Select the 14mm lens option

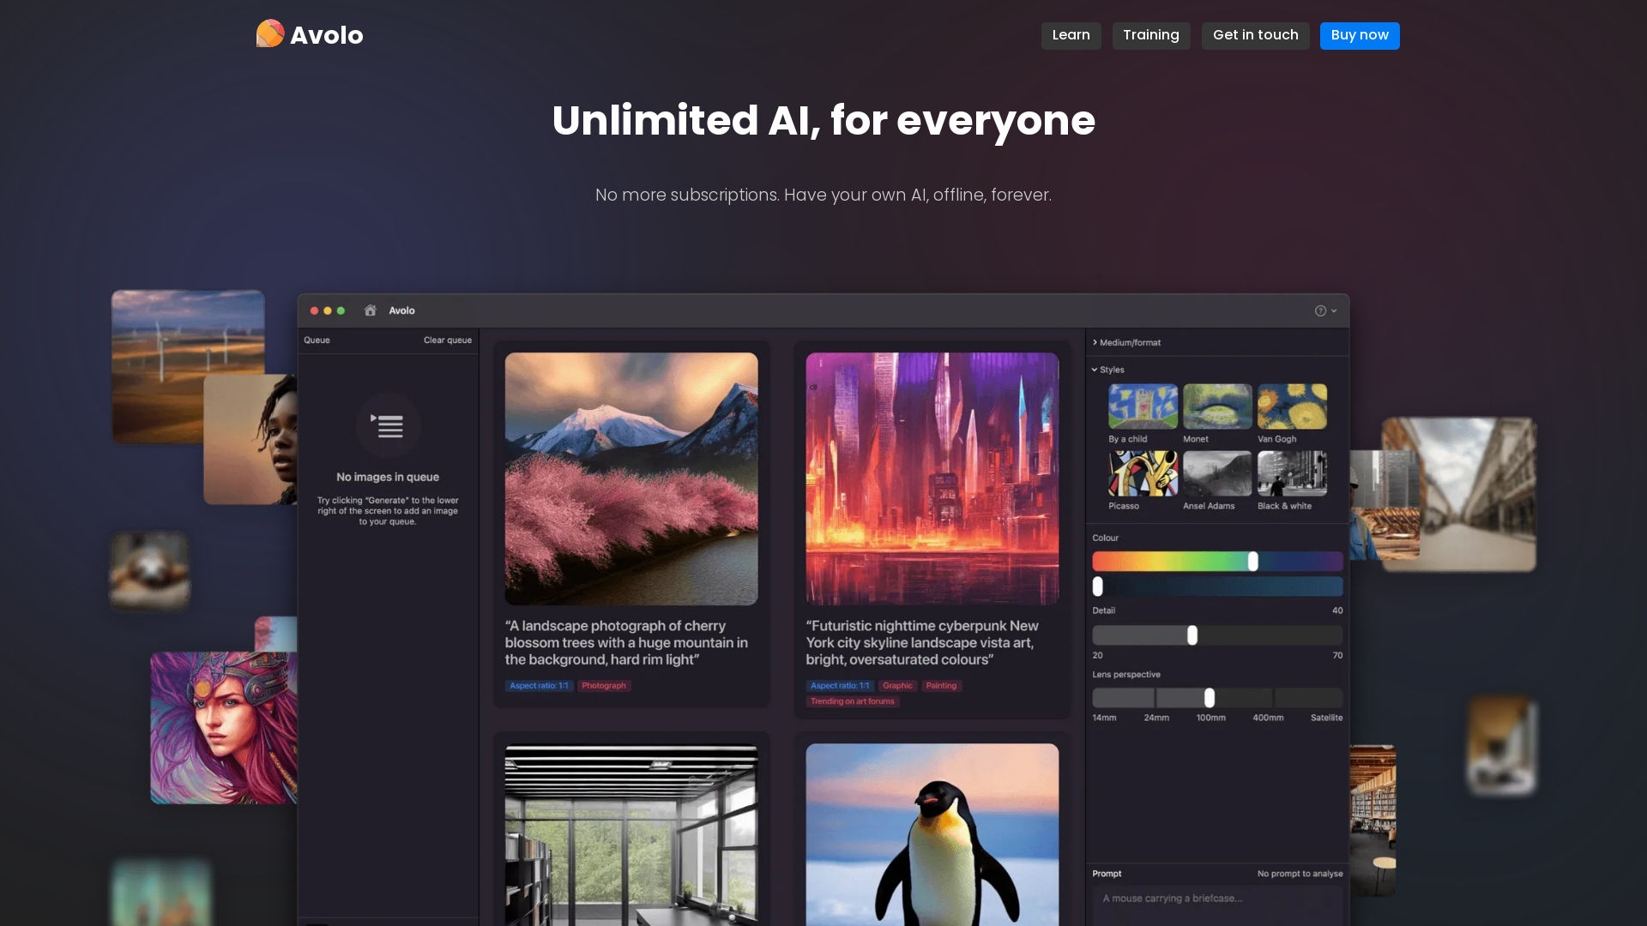pos(1104,718)
